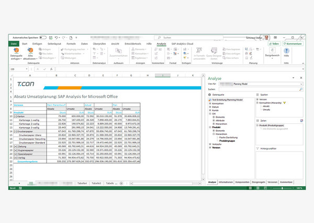Expand the [+] Spezialpapier row
This screenshot has width=314, height=223.
[x=15, y=154]
